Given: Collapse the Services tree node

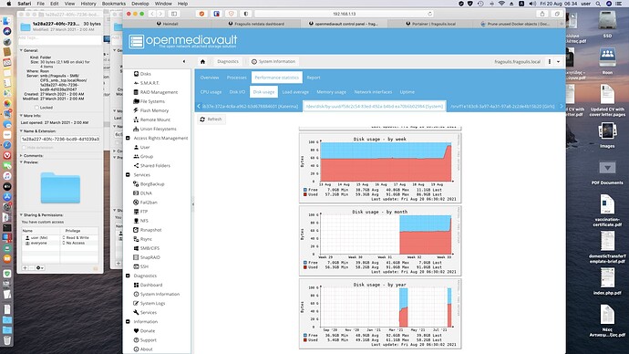Looking at the screenshot, I should 128,175.
